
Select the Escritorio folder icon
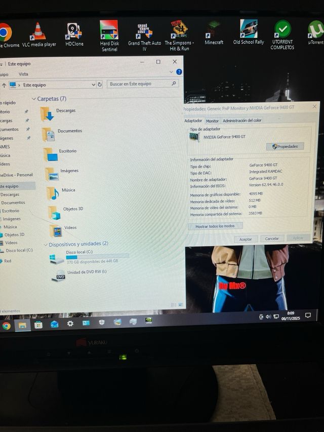tap(51, 154)
